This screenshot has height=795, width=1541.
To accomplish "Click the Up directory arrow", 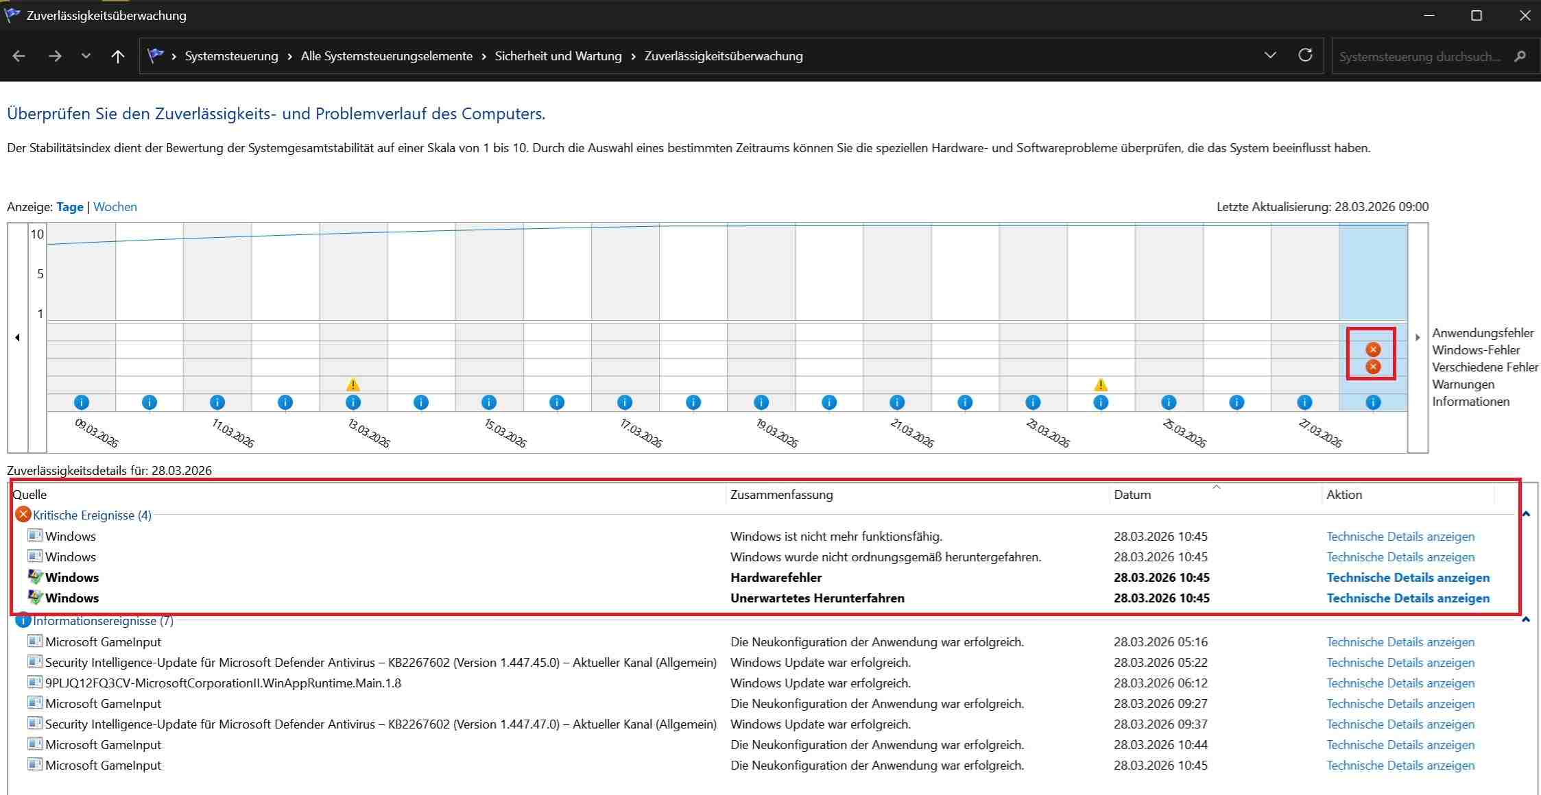I will (x=118, y=56).
